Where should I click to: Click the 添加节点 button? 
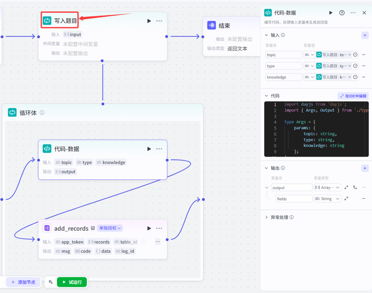coord(23,282)
